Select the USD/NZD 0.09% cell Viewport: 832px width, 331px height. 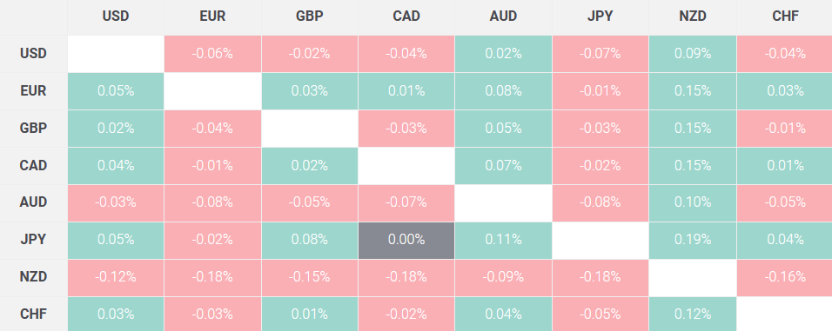click(693, 54)
